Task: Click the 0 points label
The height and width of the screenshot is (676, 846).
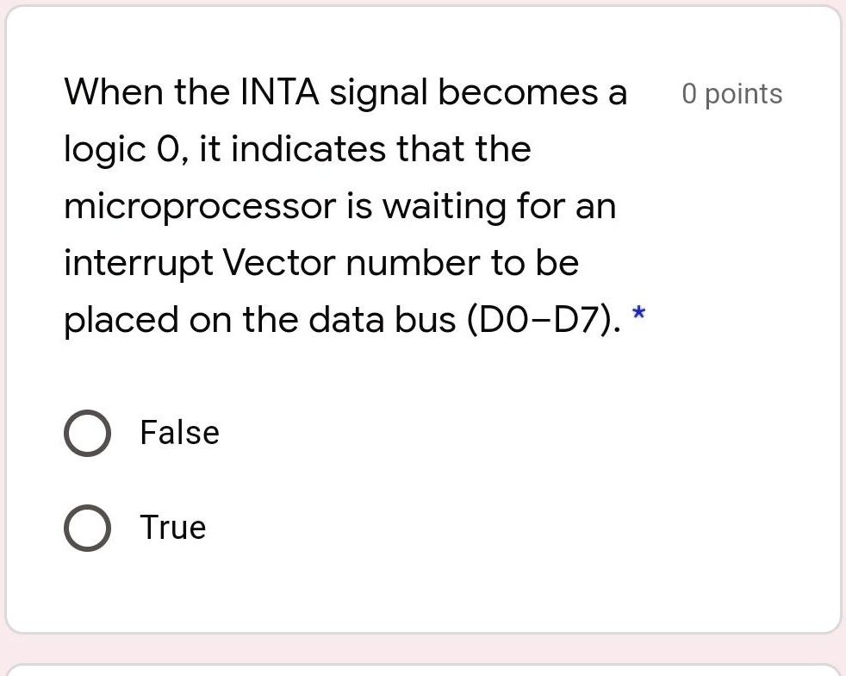Action: pyautogui.click(x=731, y=93)
